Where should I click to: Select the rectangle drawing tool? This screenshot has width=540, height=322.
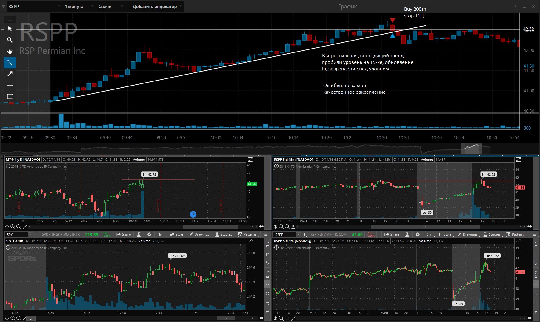tap(10, 97)
